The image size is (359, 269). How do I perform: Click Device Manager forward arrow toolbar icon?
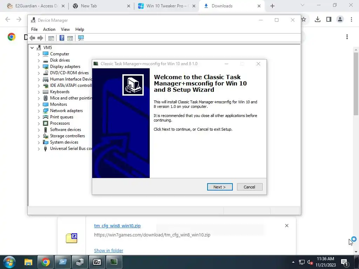coord(40,38)
